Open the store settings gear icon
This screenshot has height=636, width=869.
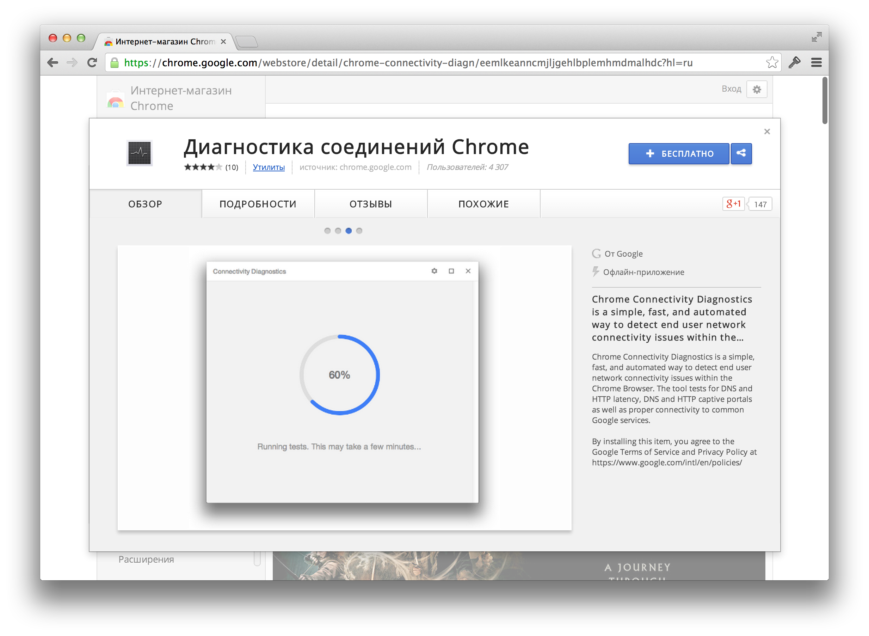757,89
